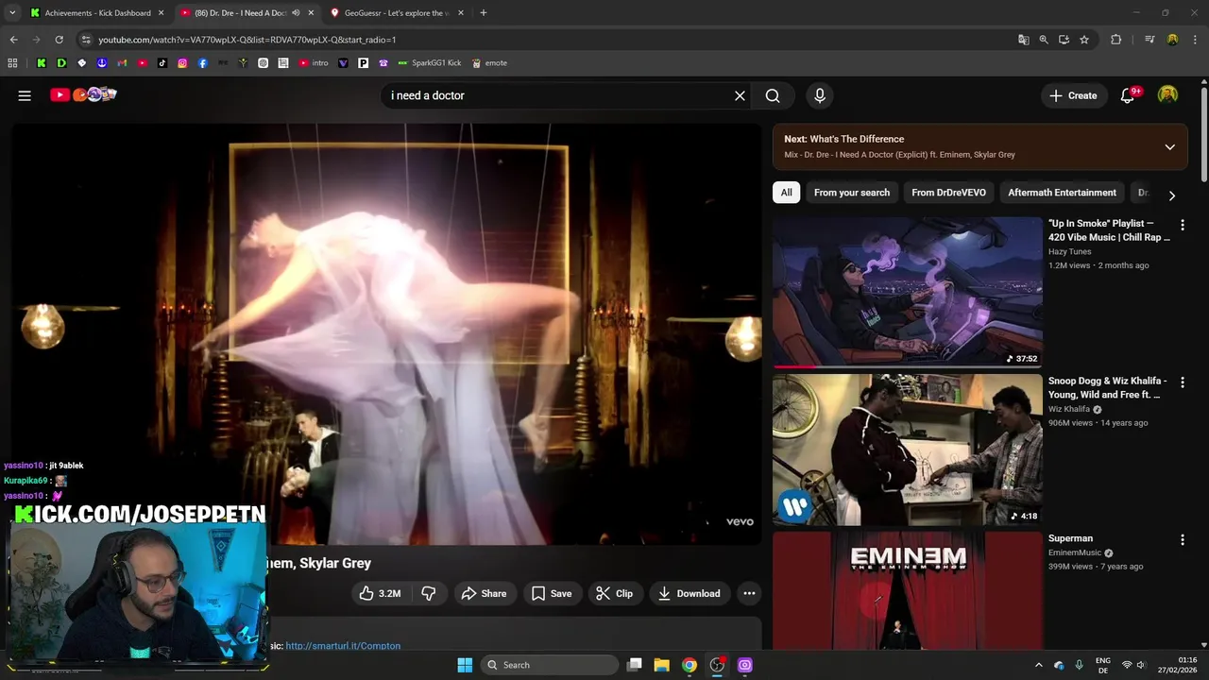Select the All filter chip
This screenshot has height=680, width=1209.
[786, 193]
